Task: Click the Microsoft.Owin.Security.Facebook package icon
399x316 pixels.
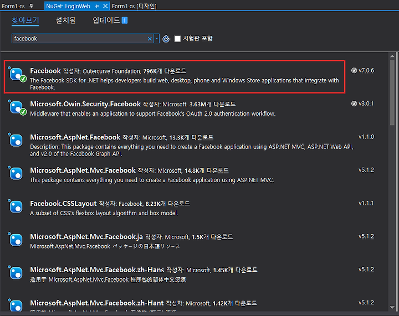Action: (17, 108)
